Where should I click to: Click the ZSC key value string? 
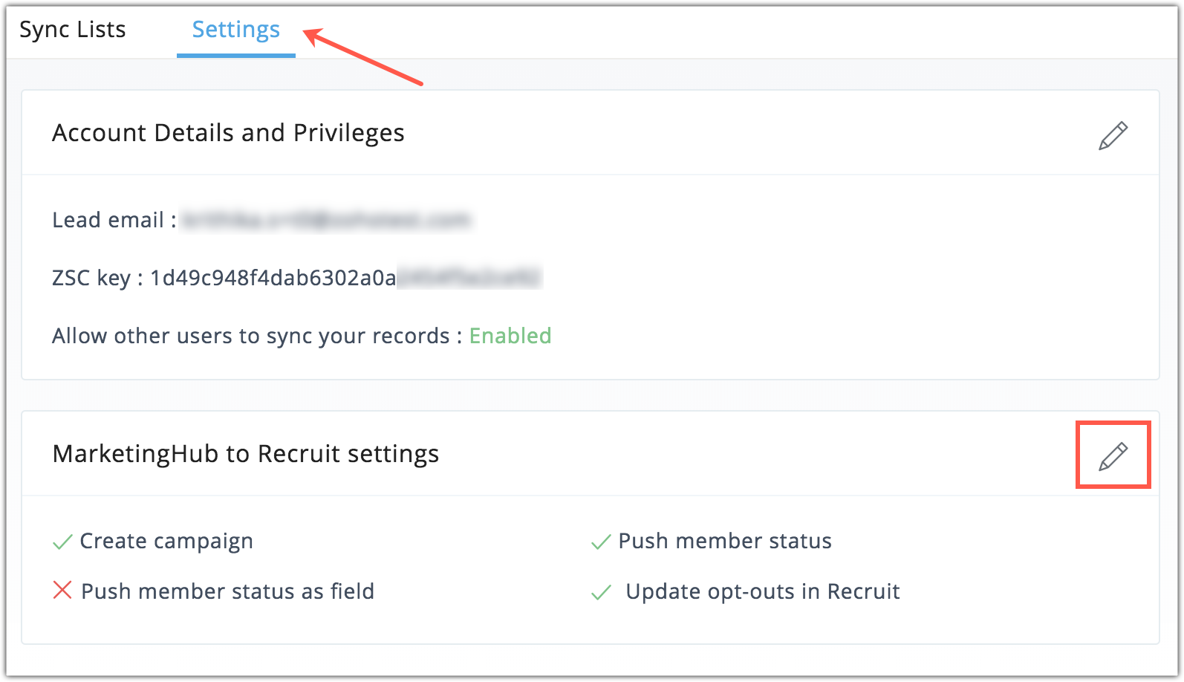pos(346,278)
